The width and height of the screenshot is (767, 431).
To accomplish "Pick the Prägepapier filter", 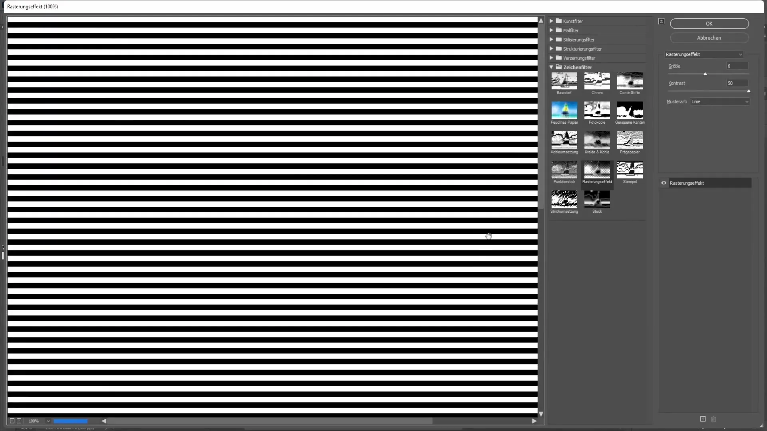I will [x=630, y=140].
